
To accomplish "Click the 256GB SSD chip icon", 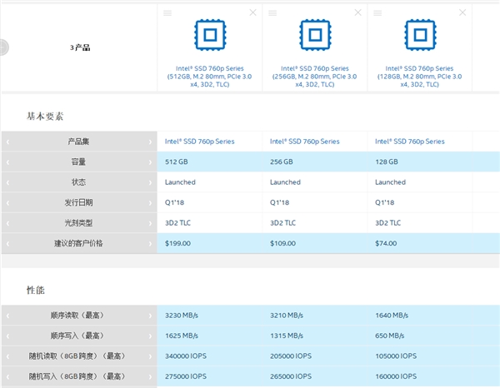I will point(313,35).
